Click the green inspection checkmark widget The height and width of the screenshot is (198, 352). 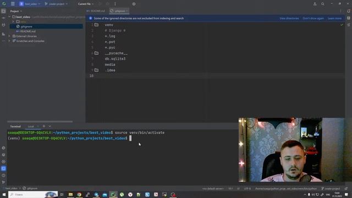click(x=342, y=25)
